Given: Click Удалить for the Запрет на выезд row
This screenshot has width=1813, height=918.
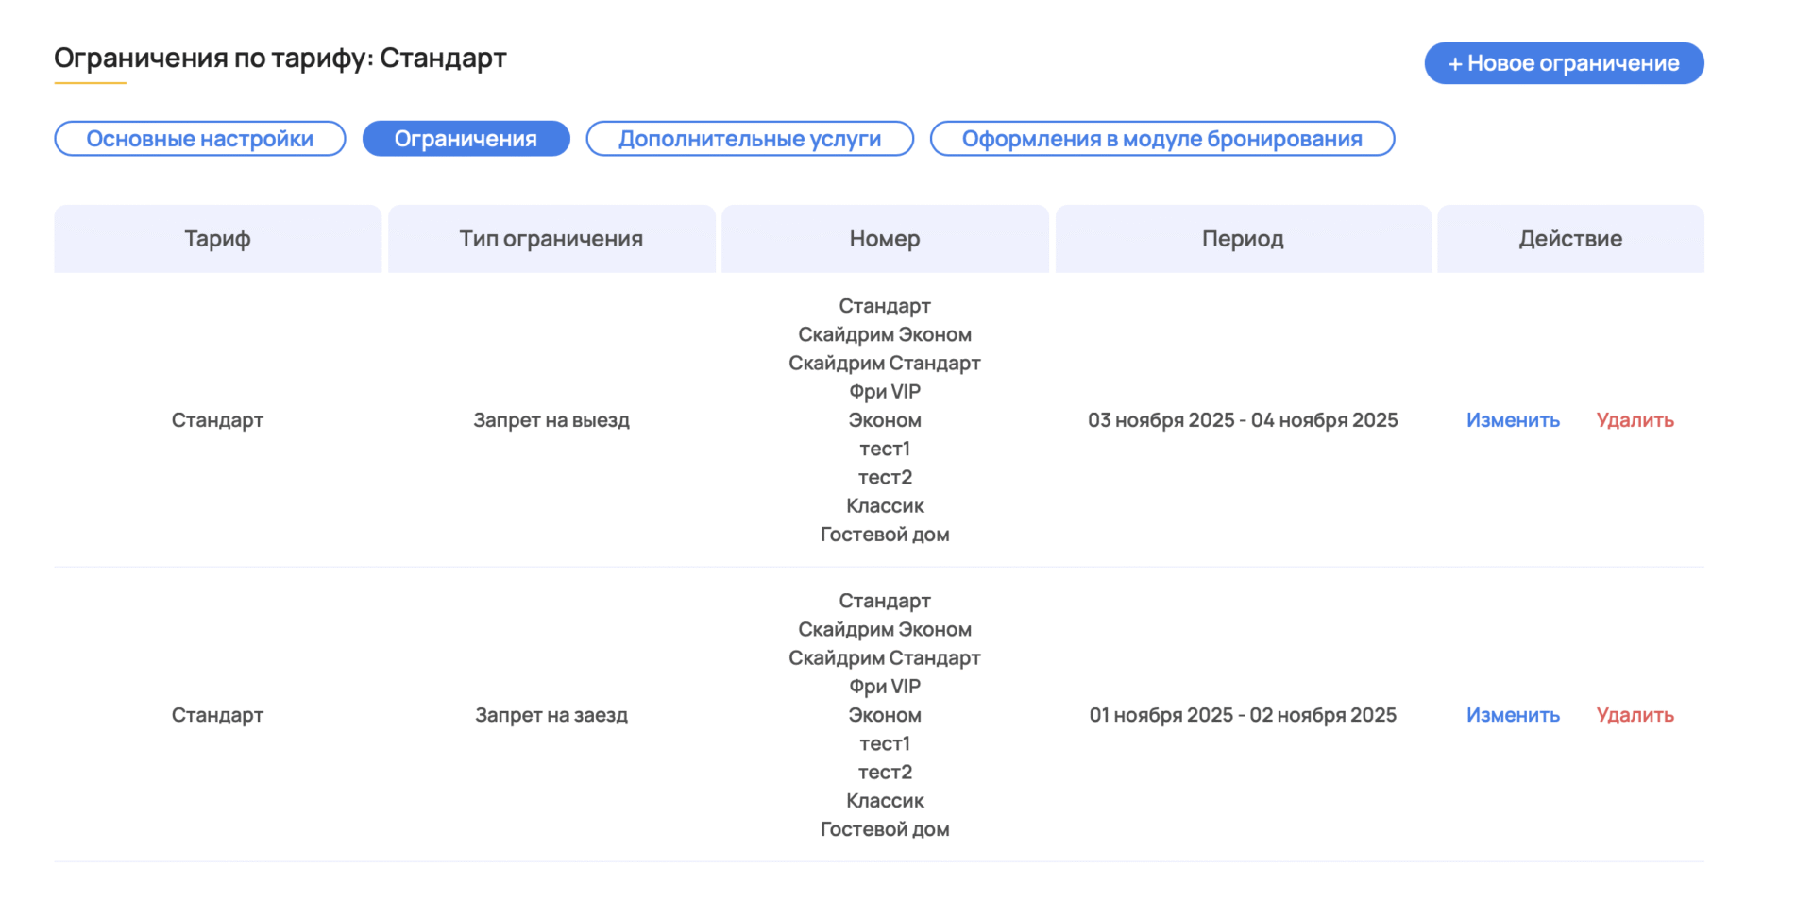Looking at the screenshot, I should (1635, 420).
